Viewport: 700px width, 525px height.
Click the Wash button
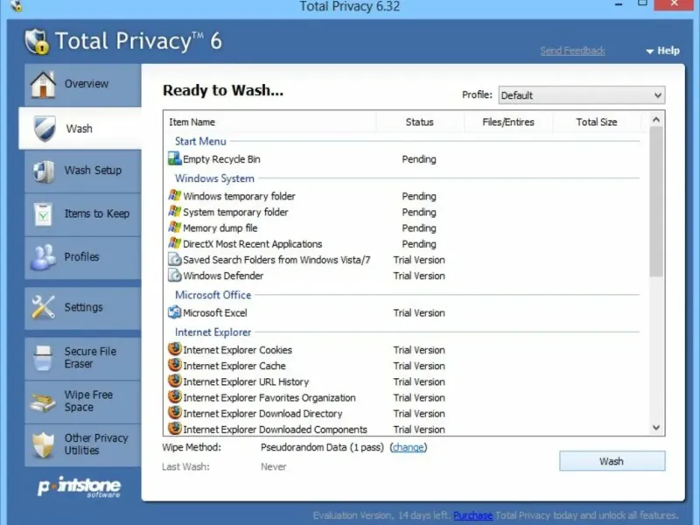(612, 461)
